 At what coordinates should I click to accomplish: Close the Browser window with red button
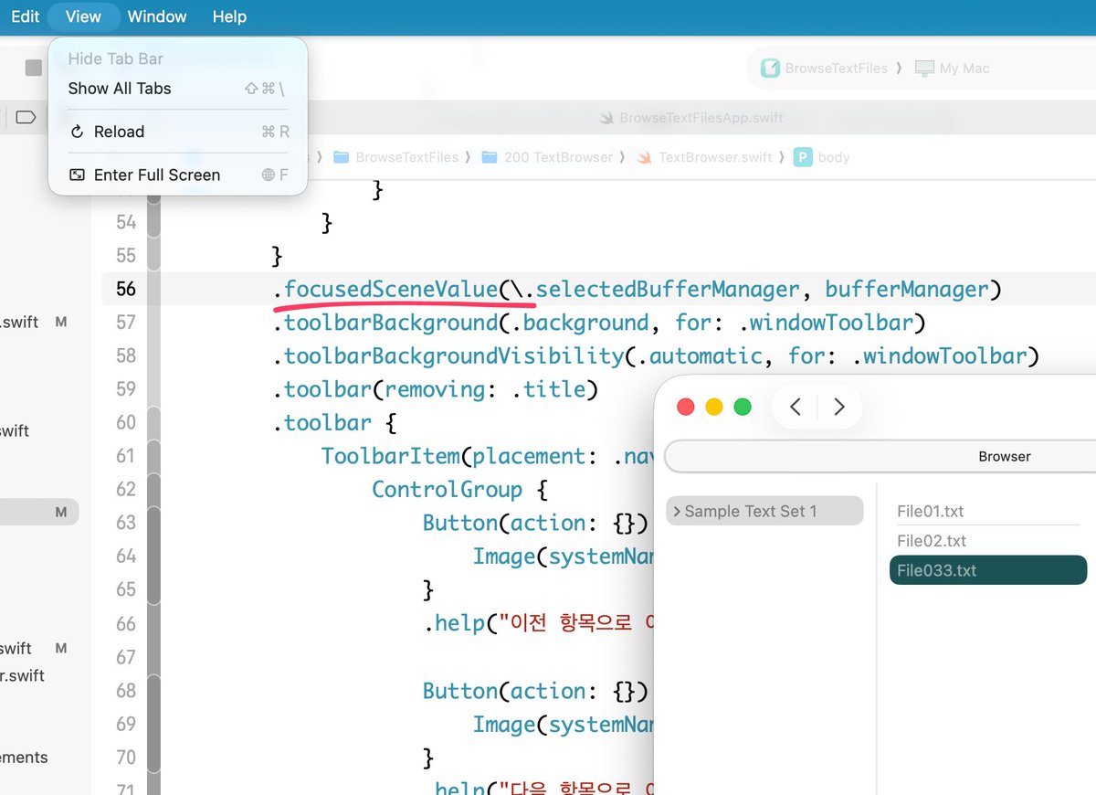[x=685, y=407]
